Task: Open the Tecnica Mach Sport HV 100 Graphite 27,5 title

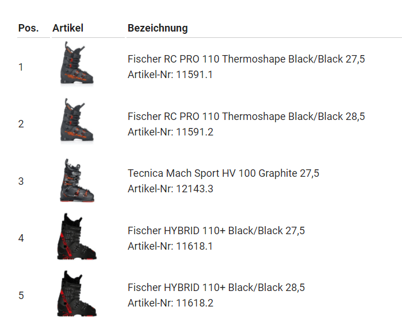Action: pyautogui.click(x=223, y=173)
